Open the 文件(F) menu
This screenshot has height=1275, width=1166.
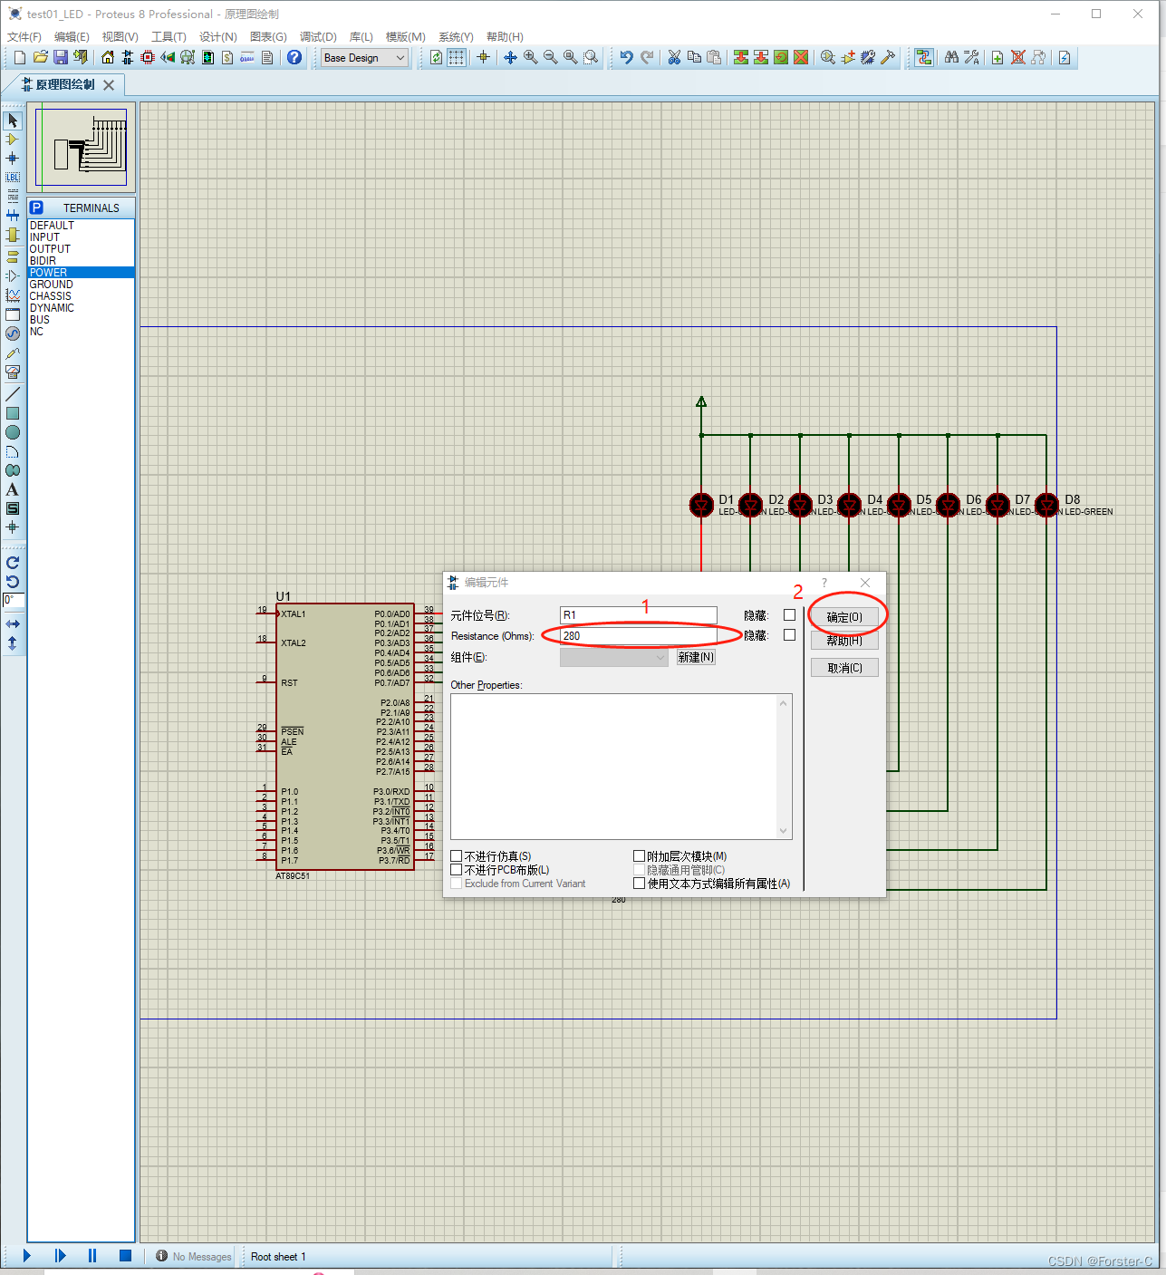[24, 37]
